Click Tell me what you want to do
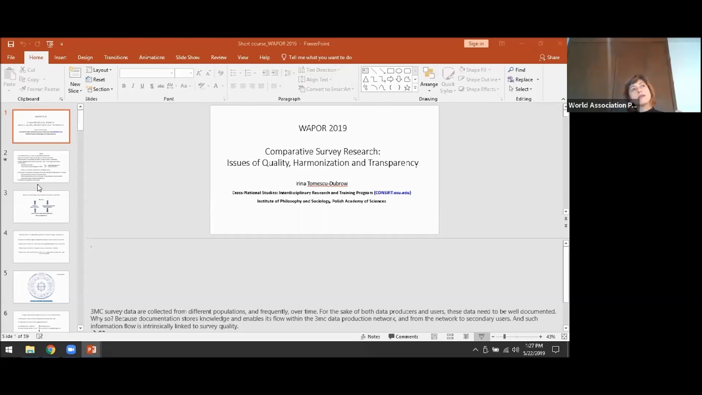This screenshot has height=395, width=702. click(316, 57)
